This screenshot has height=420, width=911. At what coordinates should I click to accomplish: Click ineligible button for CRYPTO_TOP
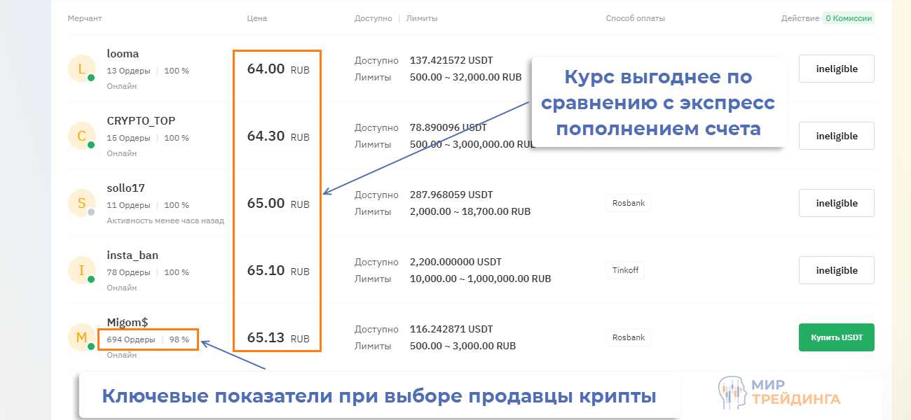click(836, 136)
